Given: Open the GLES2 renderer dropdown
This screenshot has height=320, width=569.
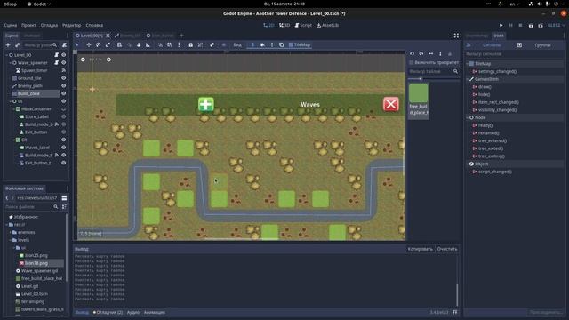Looking at the screenshot, I should pyautogui.click(x=556, y=26).
